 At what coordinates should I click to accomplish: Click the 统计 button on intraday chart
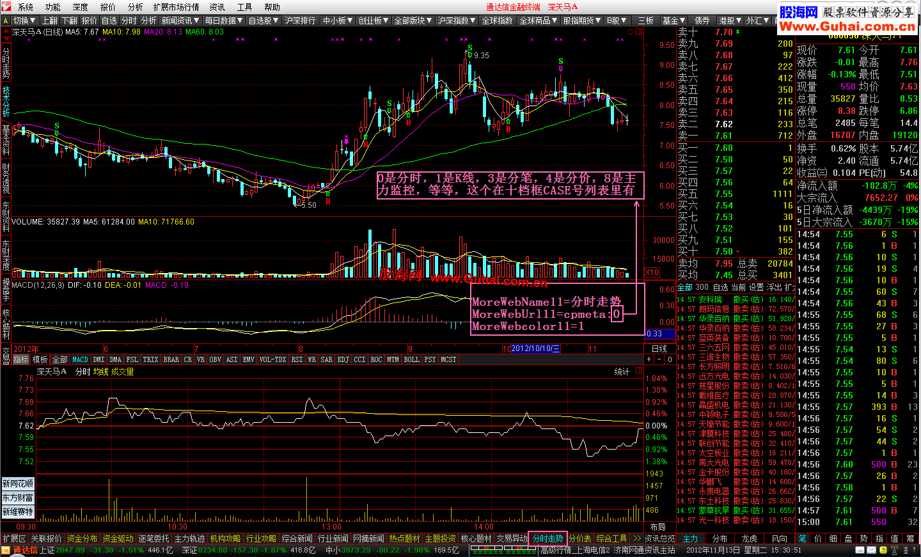click(x=622, y=372)
